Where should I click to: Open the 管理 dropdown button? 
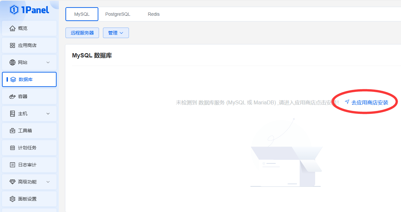point(116,33)
